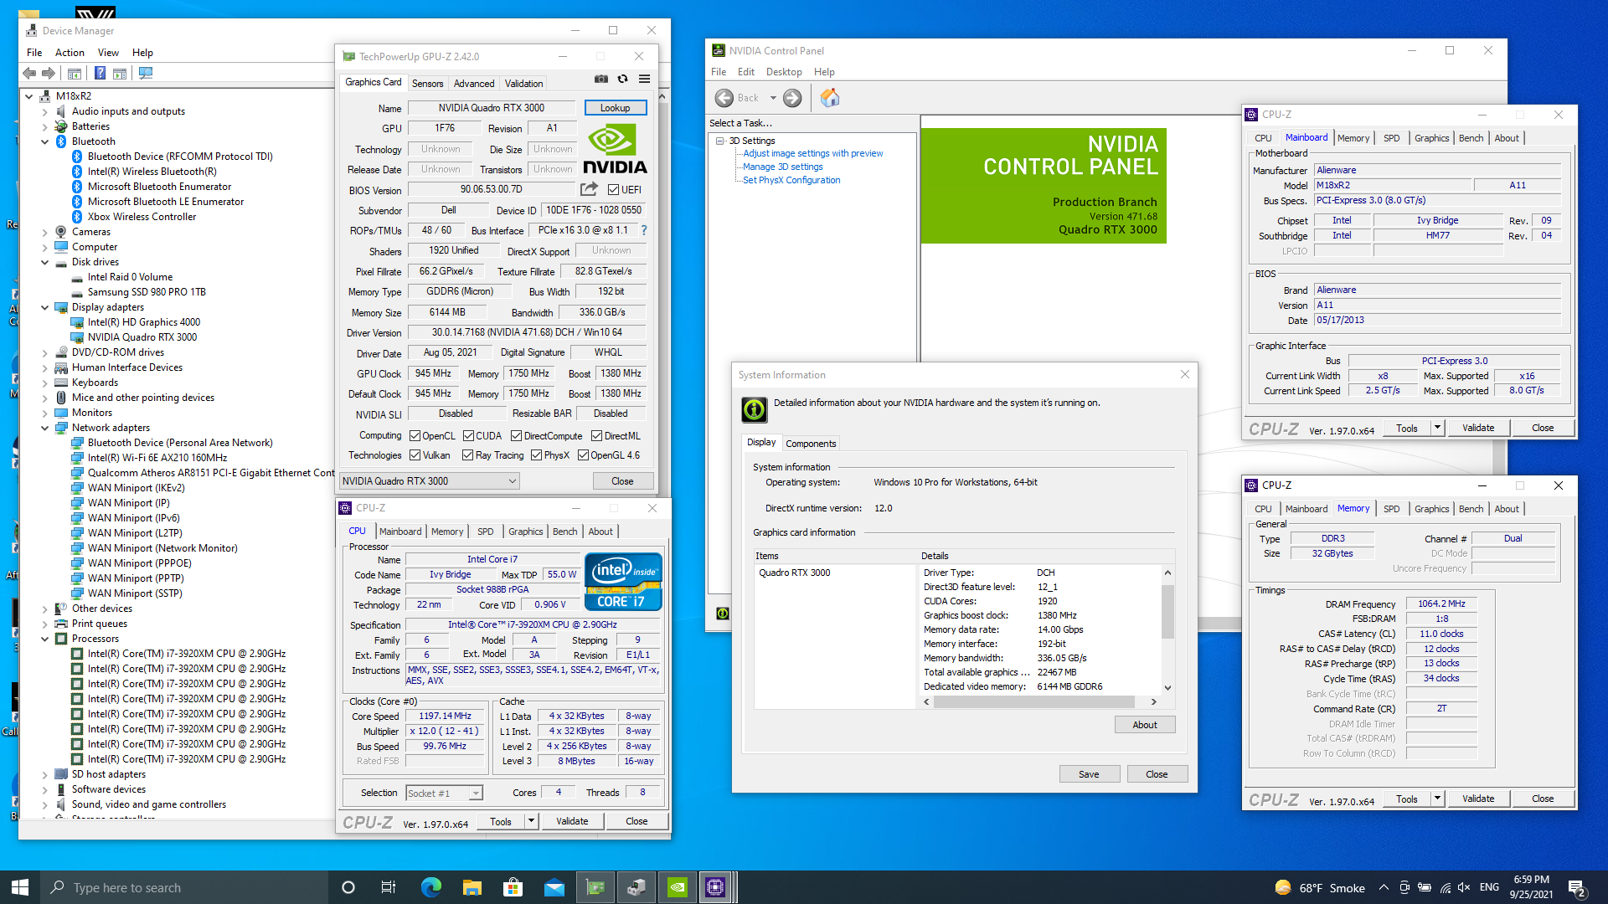Viewport: 1608px width, 904px height.
Task: Toggle DirectCompute checkbox
Action: (516, 436)
